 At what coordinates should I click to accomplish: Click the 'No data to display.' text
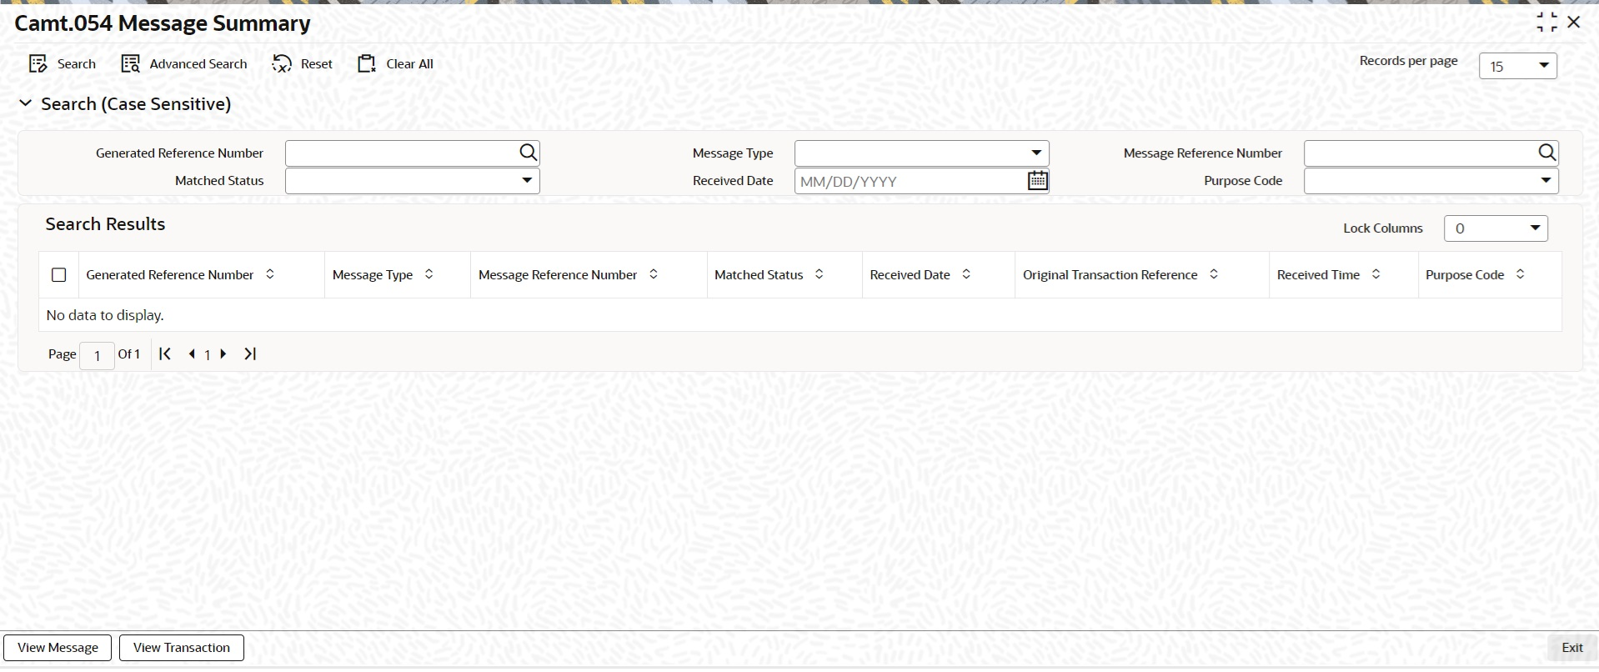click(x=105, y=315)
